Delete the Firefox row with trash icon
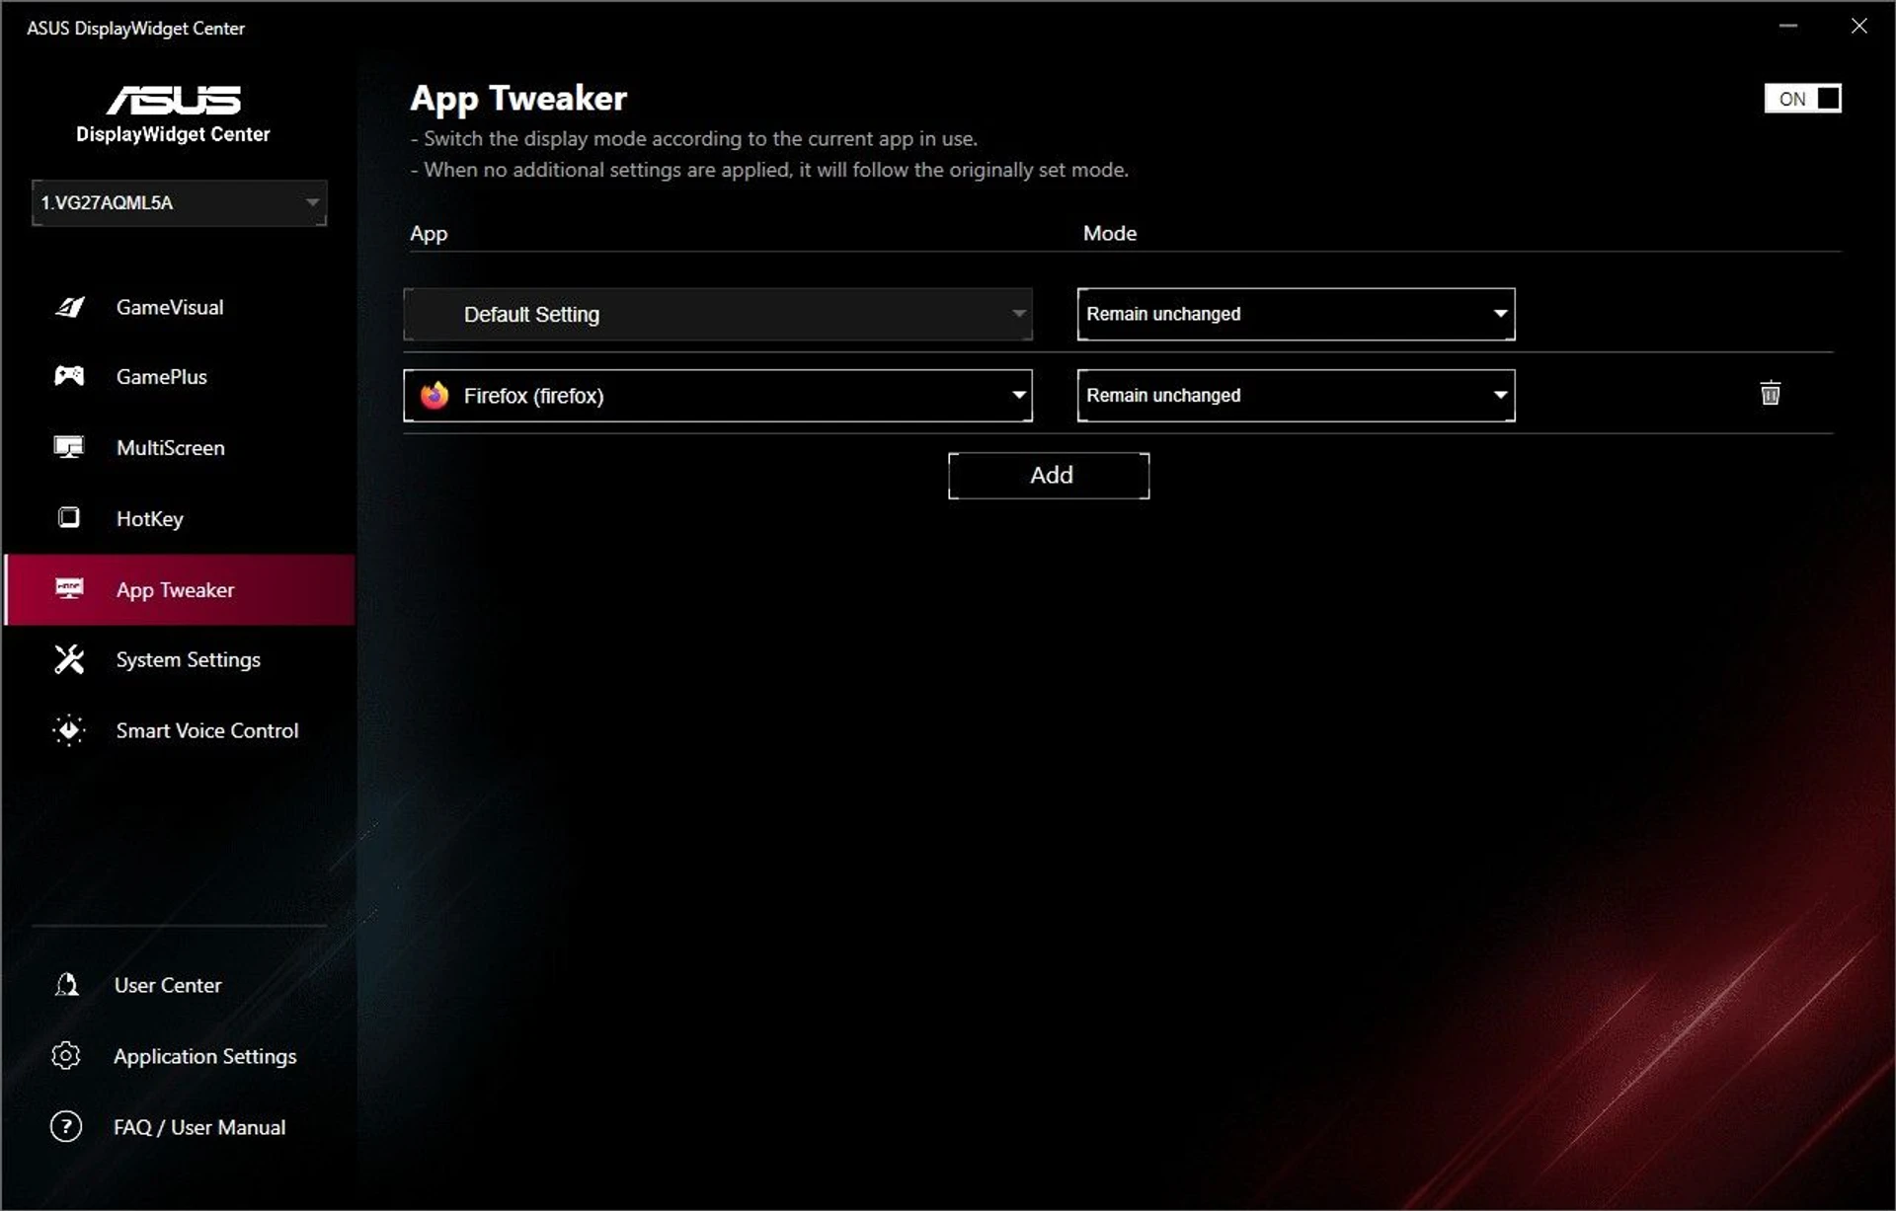Image resolution: width=1896 pixels, height=1211 pixels. 1770,393
